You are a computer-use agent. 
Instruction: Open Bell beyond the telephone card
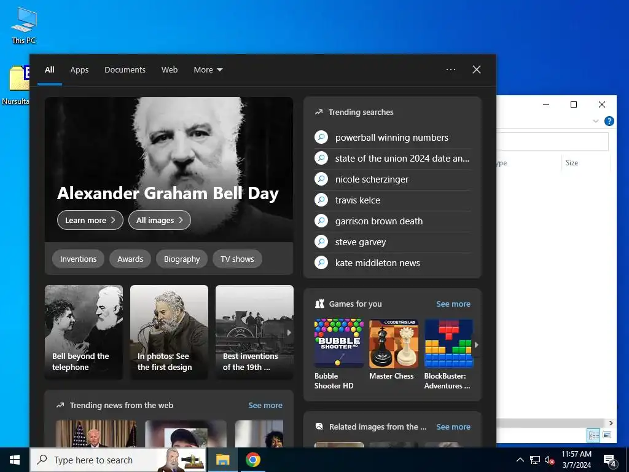(x=84, y=332)
